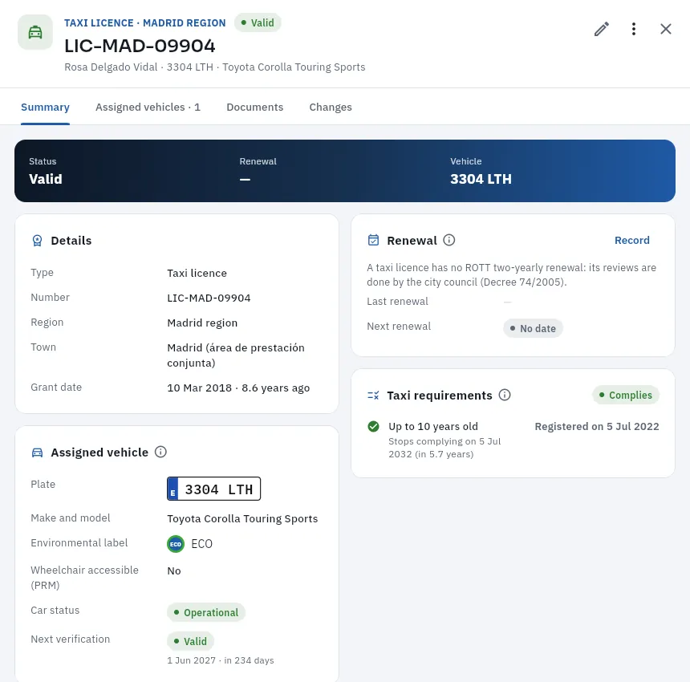Click the LIC-MAD-09904 title heading
The width and height of the screenshot is (690, 682).
[140, 46]
